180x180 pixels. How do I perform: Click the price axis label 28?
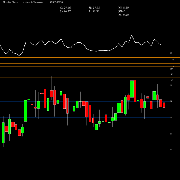pyautogui.click(x=171, y=102)
